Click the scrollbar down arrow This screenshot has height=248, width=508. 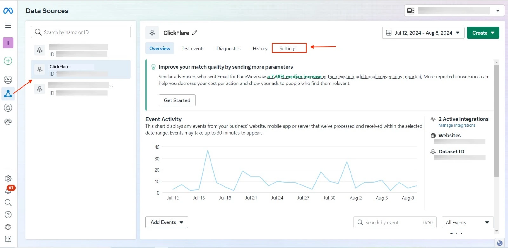click(x=497, y=231)
